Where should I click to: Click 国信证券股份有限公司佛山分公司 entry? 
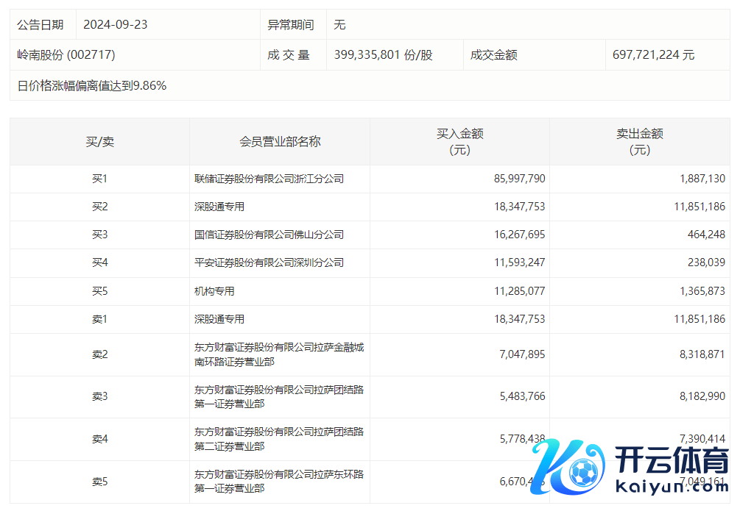pyautogui.click(x=269, y=235)
